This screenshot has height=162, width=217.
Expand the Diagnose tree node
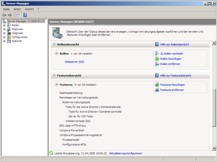pyautogui.click(x=4, y=33)
